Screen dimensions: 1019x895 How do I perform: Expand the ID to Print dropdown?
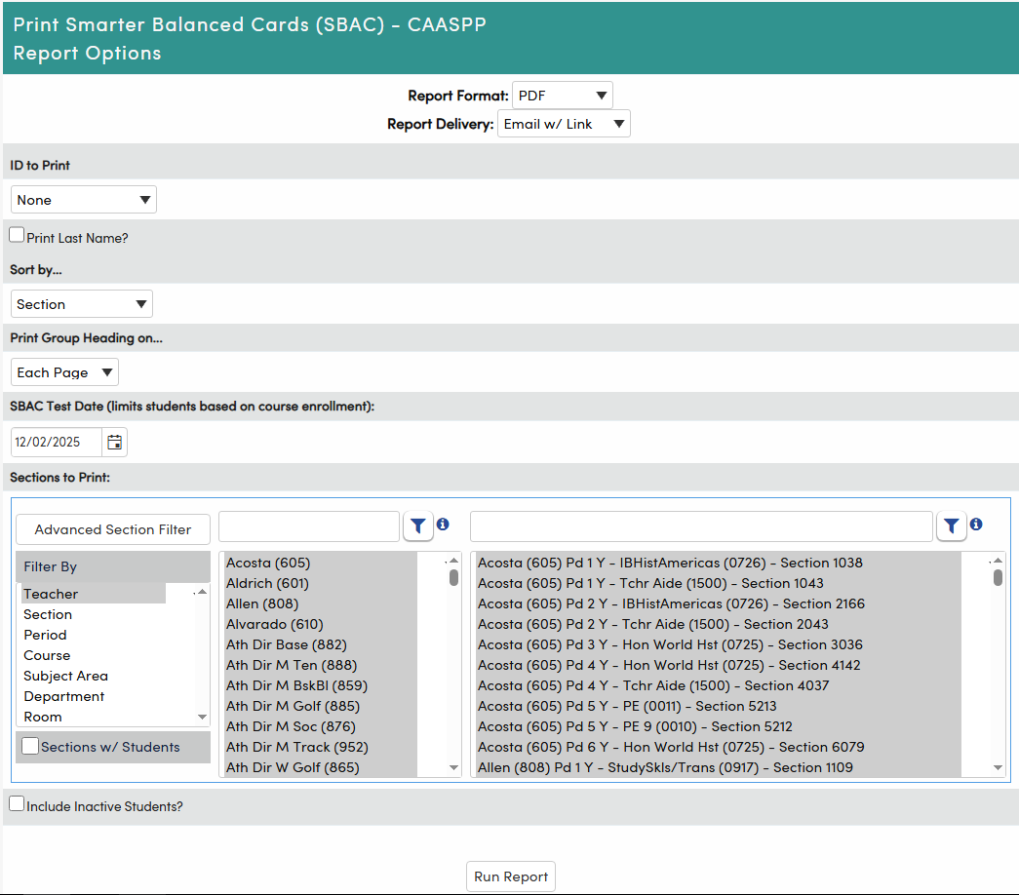(84, 200)
